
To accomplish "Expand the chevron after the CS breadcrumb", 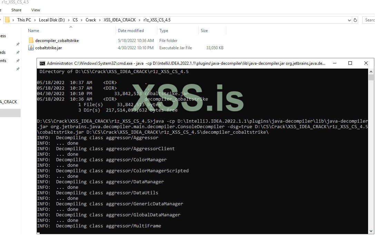I will pos(81,20).
